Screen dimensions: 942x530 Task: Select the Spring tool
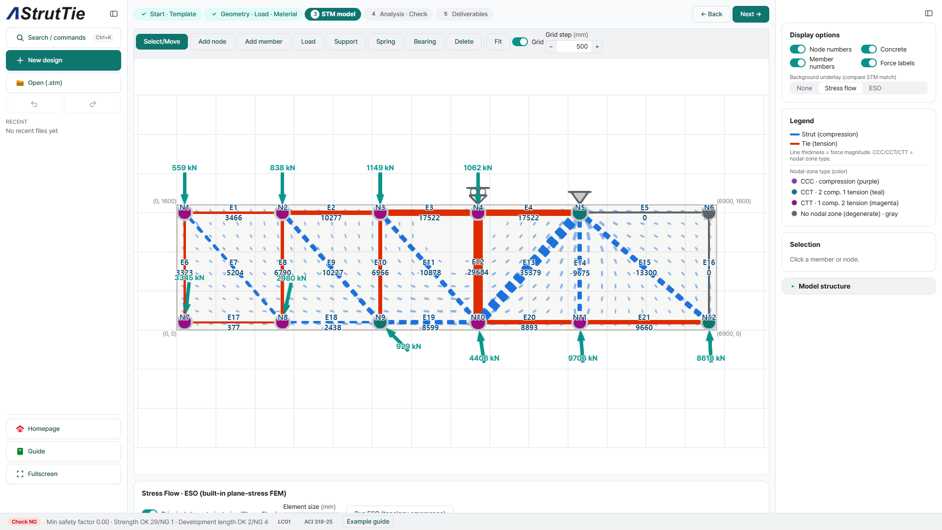coord(386,42)
